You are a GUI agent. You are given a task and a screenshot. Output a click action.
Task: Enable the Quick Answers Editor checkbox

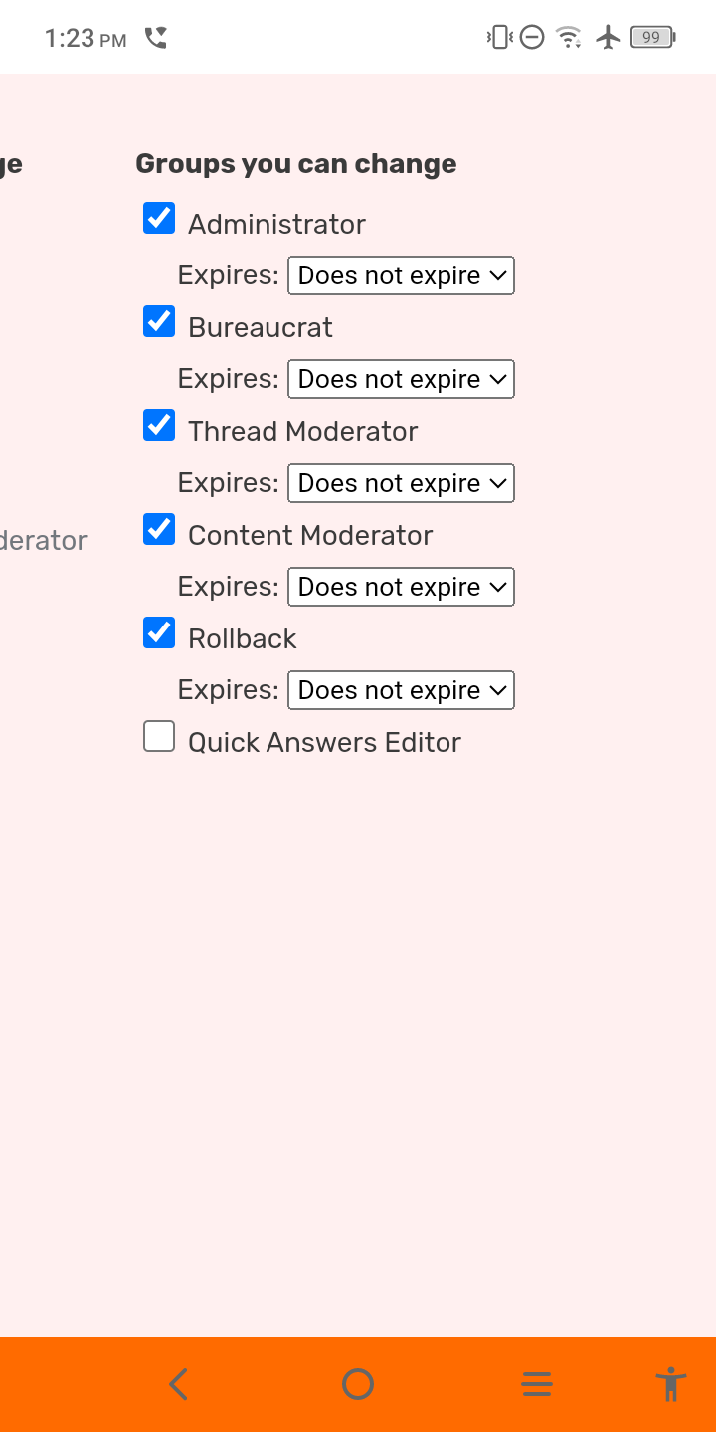click(159, 737)
